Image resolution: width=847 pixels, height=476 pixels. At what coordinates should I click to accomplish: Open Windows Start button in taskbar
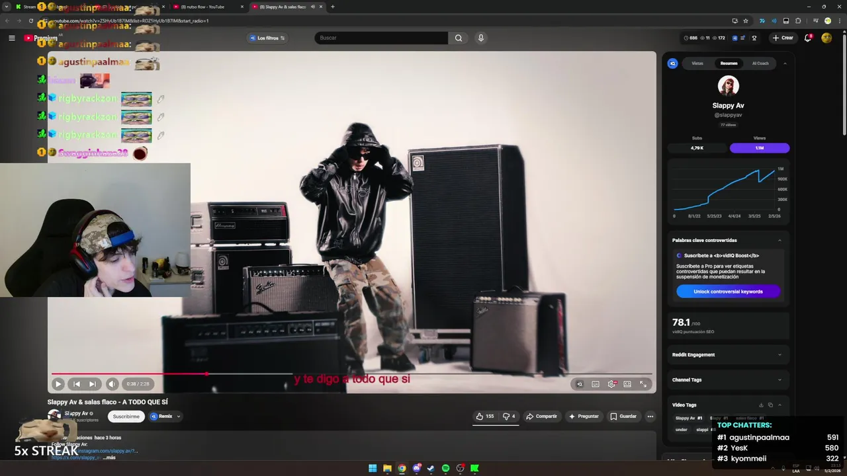pyautogui.click(x=373, y=468)
